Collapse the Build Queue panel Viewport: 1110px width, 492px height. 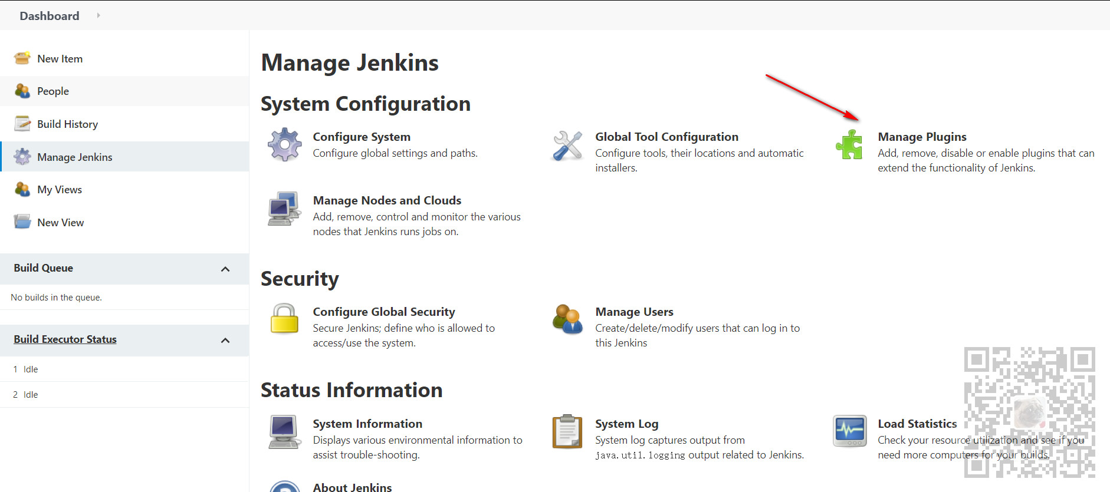[225, 269]
